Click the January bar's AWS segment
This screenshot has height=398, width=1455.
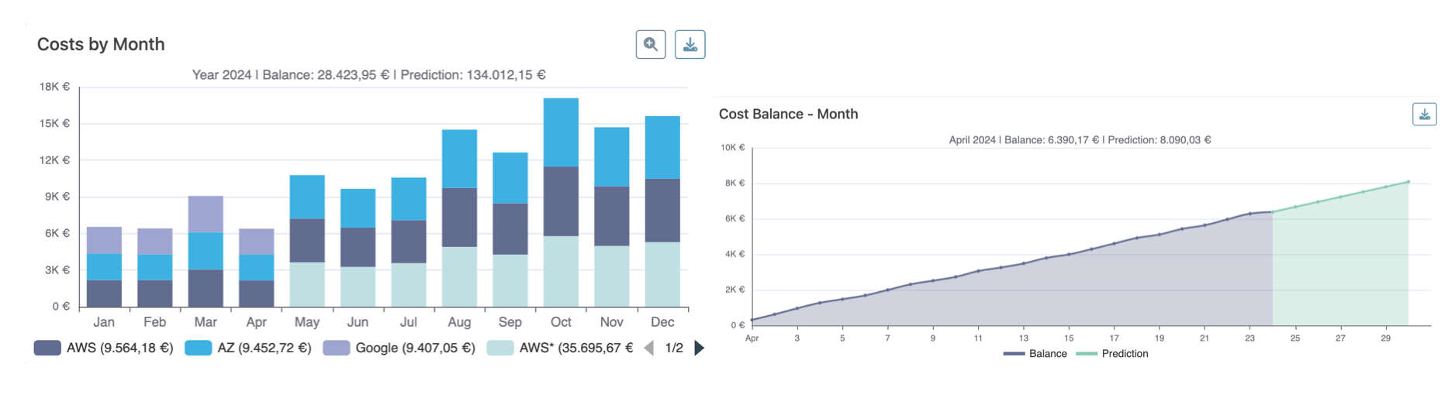coord(104,293)
